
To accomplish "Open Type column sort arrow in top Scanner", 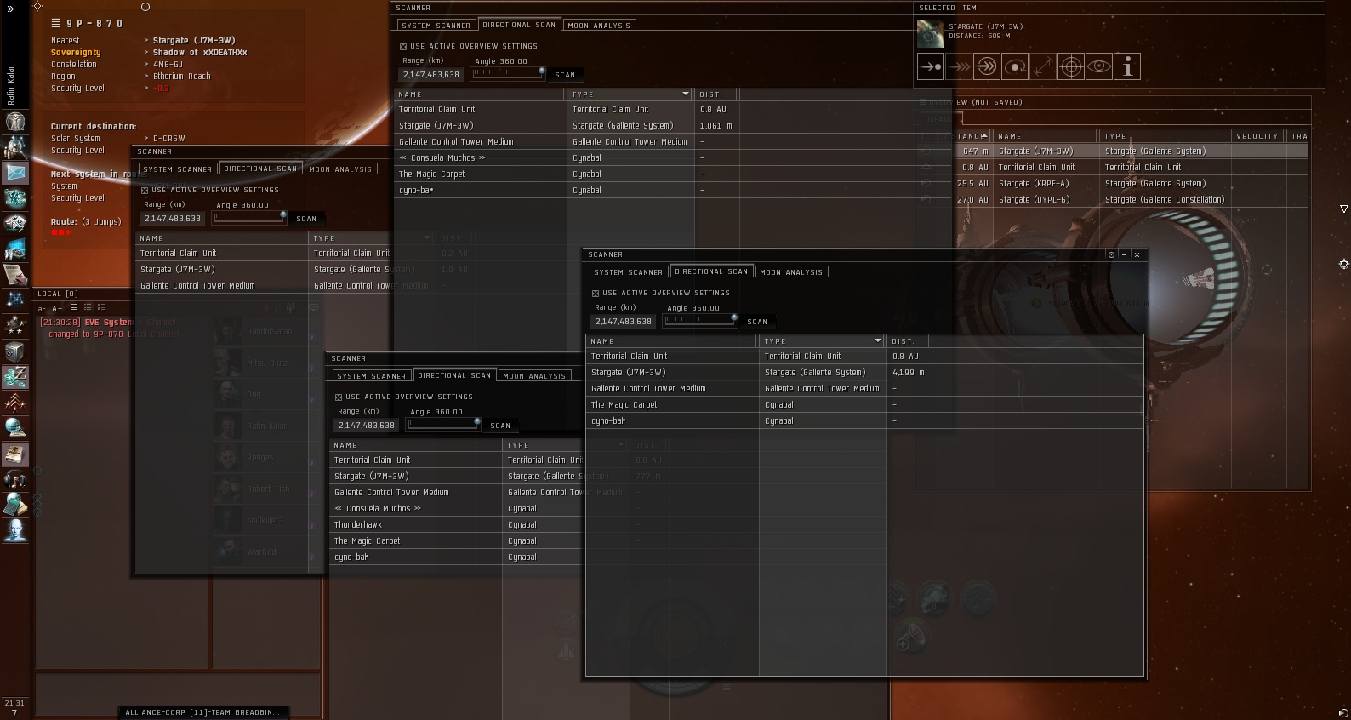I will pos(686,94).
